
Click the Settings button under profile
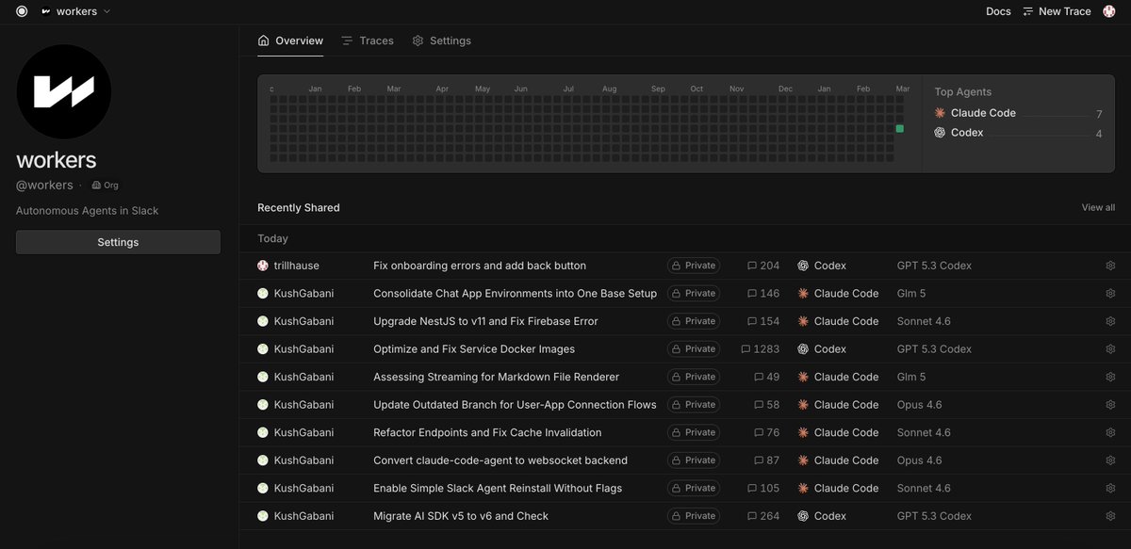click(x=118, y=242)
